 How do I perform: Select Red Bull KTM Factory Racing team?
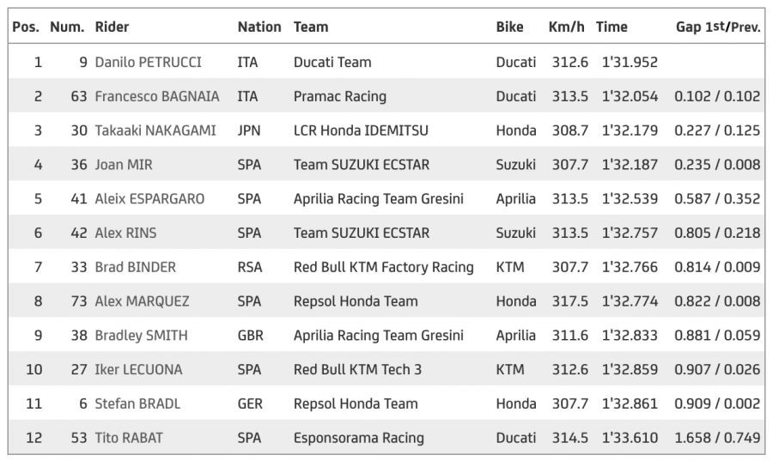383,267
